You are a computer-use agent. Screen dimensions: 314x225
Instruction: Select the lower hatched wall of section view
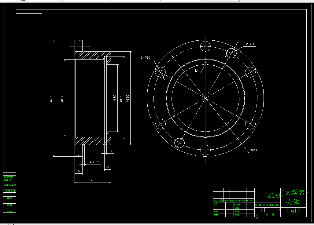point(90,141)
